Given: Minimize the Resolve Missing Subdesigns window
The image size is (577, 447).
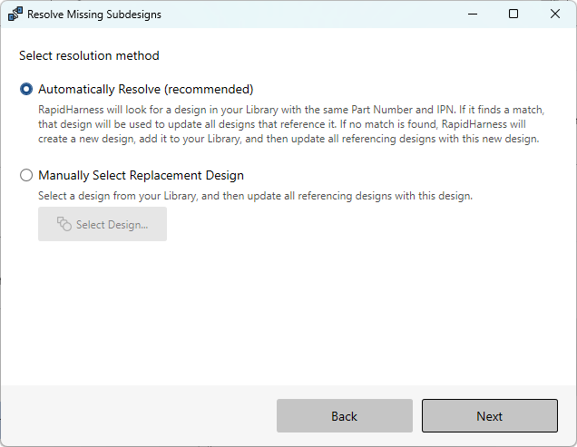Looking at the screenshot, I should point(473,15).
